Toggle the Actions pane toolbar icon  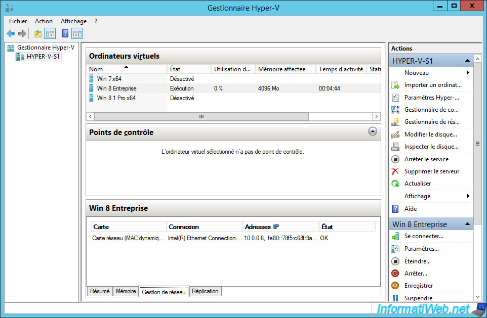(77, 33)
